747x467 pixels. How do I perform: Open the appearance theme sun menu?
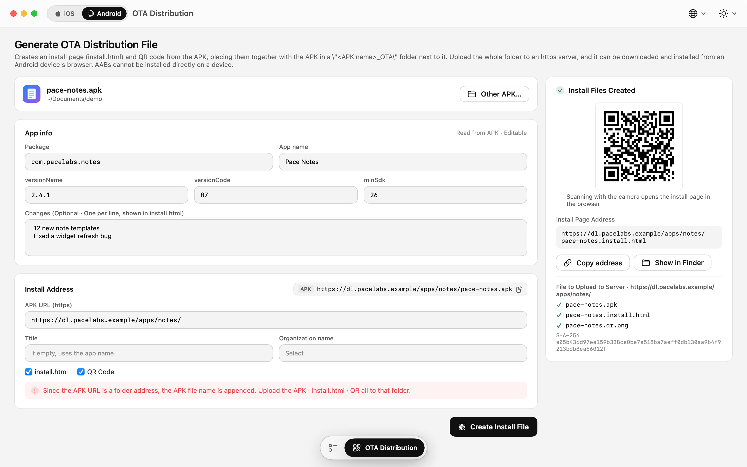click(x=727, y=13)
